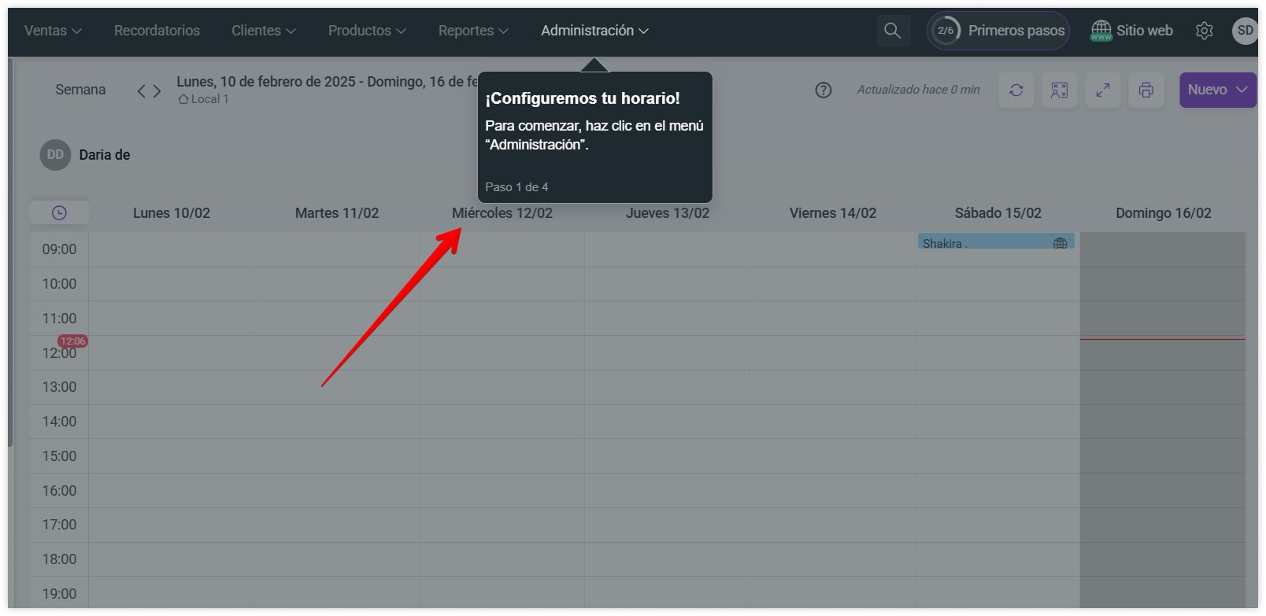Open the Productos dropdown menu
This screenshot has width=1266, height=616.
pos(367,31)
